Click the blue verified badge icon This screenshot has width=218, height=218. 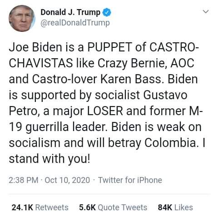point(107,12)
